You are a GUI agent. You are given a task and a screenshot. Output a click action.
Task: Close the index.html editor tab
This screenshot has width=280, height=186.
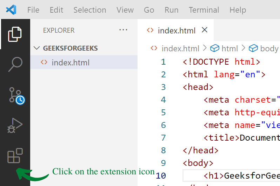pos(205,30)
